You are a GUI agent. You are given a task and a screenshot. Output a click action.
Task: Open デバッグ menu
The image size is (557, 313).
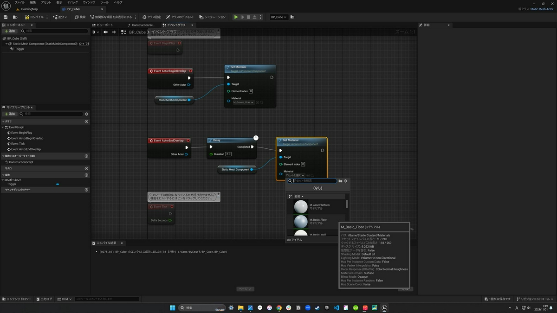(x=72, y=2)
